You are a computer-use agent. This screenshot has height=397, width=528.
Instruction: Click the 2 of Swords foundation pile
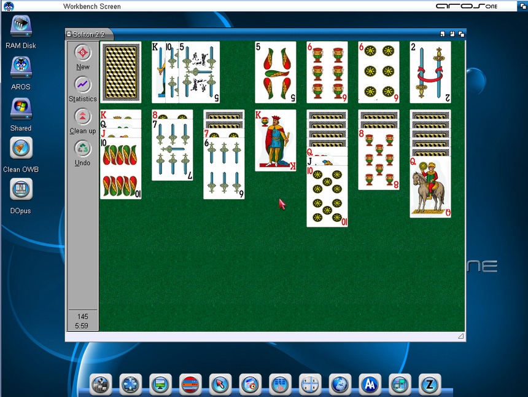pos(430,72)
